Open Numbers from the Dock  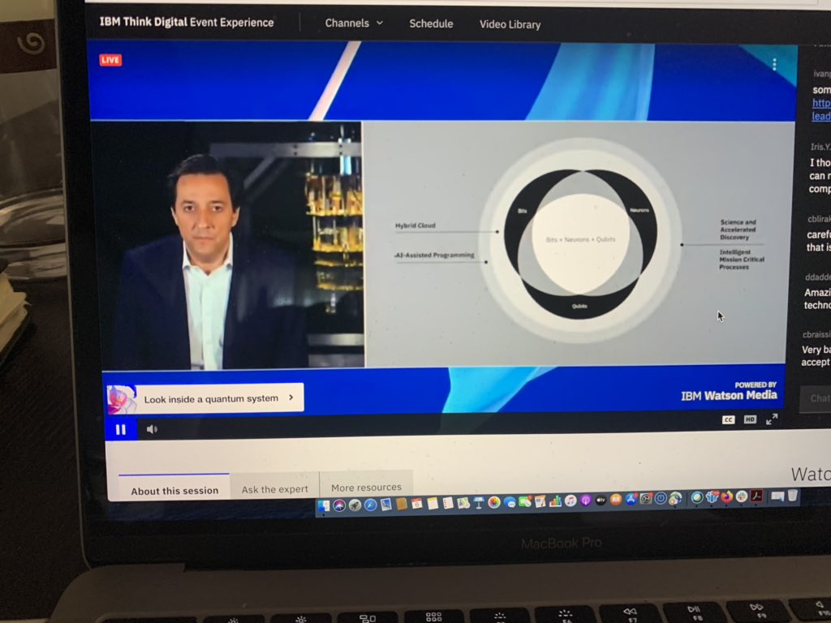coord(555,501)
